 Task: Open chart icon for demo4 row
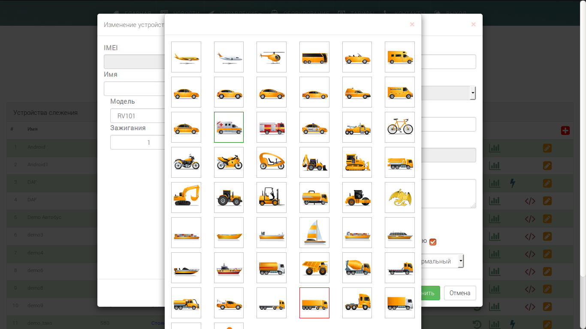[x=495, y=254]
